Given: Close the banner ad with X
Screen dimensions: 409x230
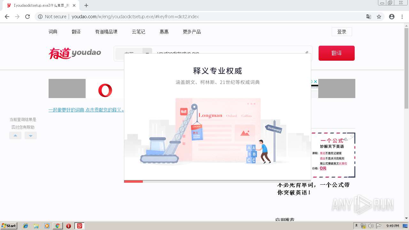Looking at the screenshot, I should (315, 82).
